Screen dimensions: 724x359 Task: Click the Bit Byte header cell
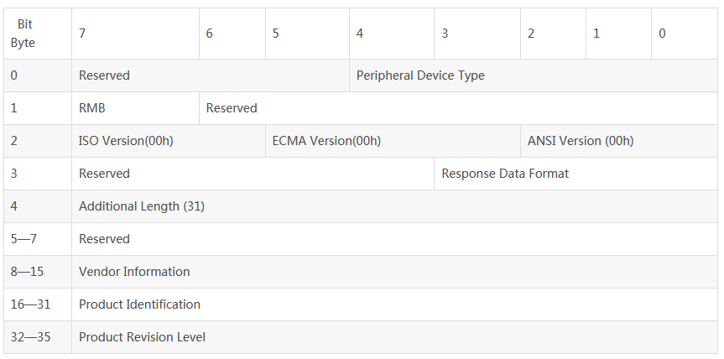click(x=38, y=34)
